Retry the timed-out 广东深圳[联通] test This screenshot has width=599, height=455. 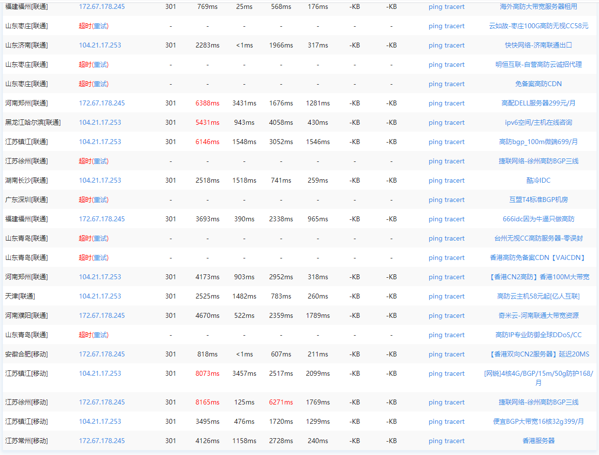(100, 200)
